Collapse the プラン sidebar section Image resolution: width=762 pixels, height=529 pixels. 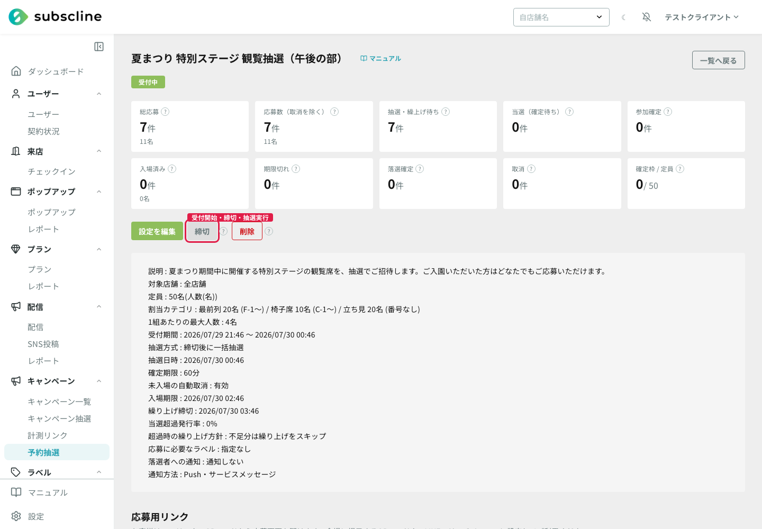(x=99, y=249)
